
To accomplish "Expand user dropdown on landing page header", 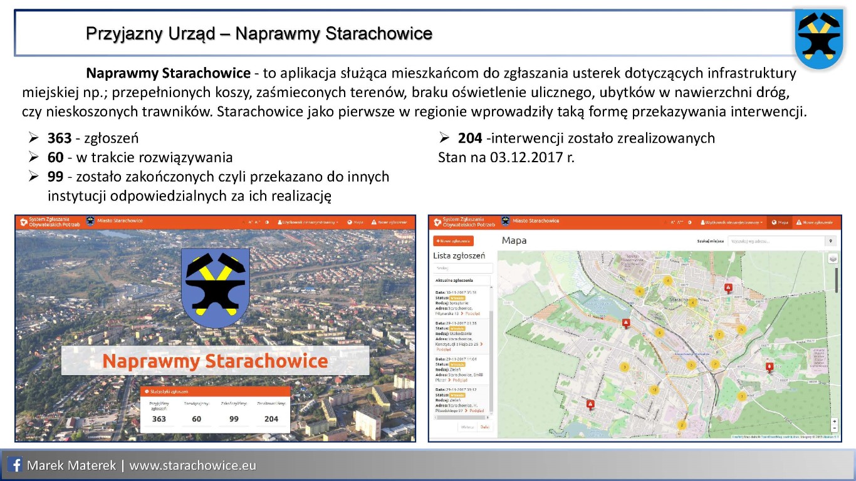I will 309,222.
